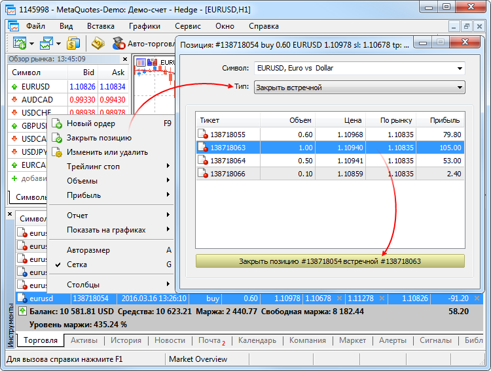Expand the Трейлинг стоп submenu

(111, 167)
